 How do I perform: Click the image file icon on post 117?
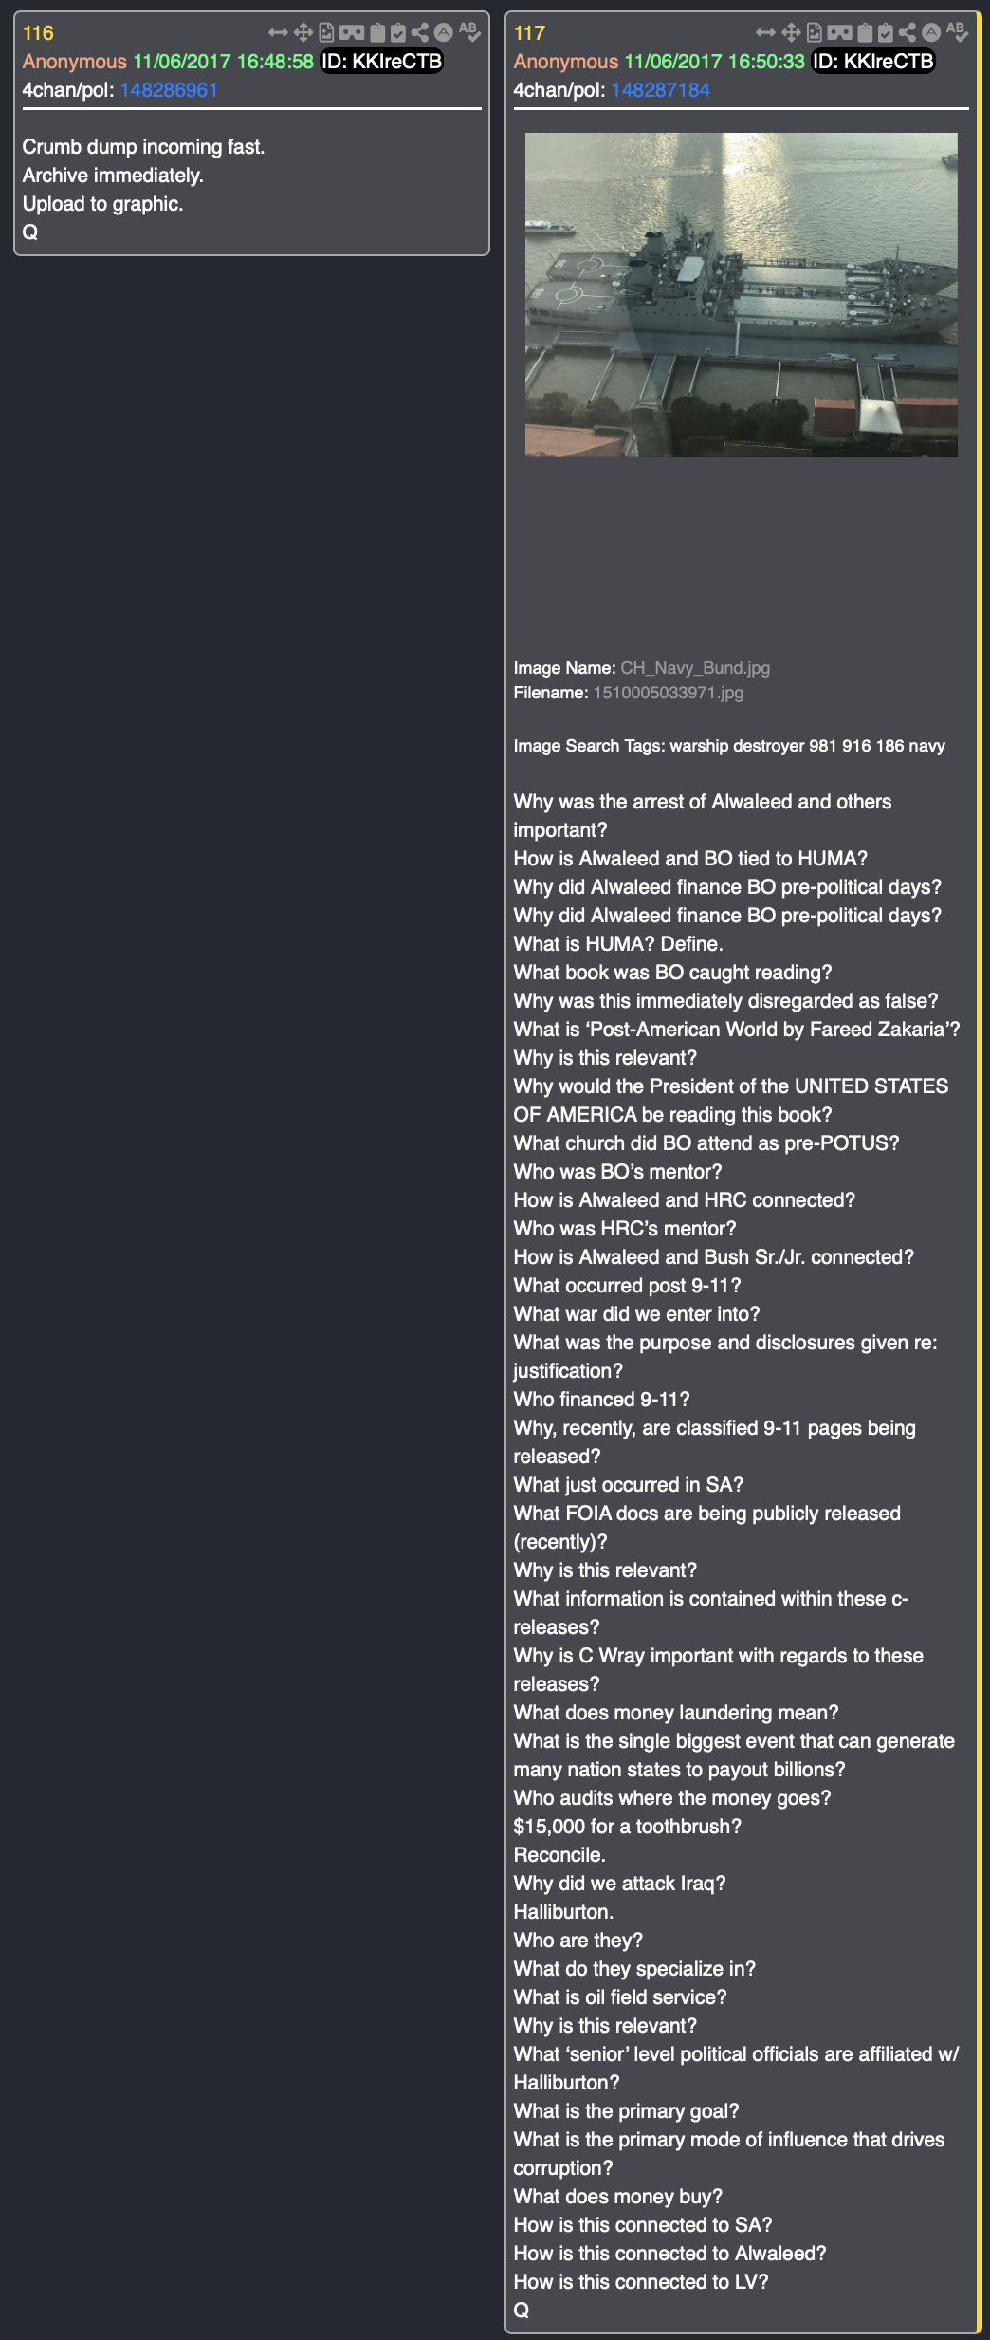[815, 33]
